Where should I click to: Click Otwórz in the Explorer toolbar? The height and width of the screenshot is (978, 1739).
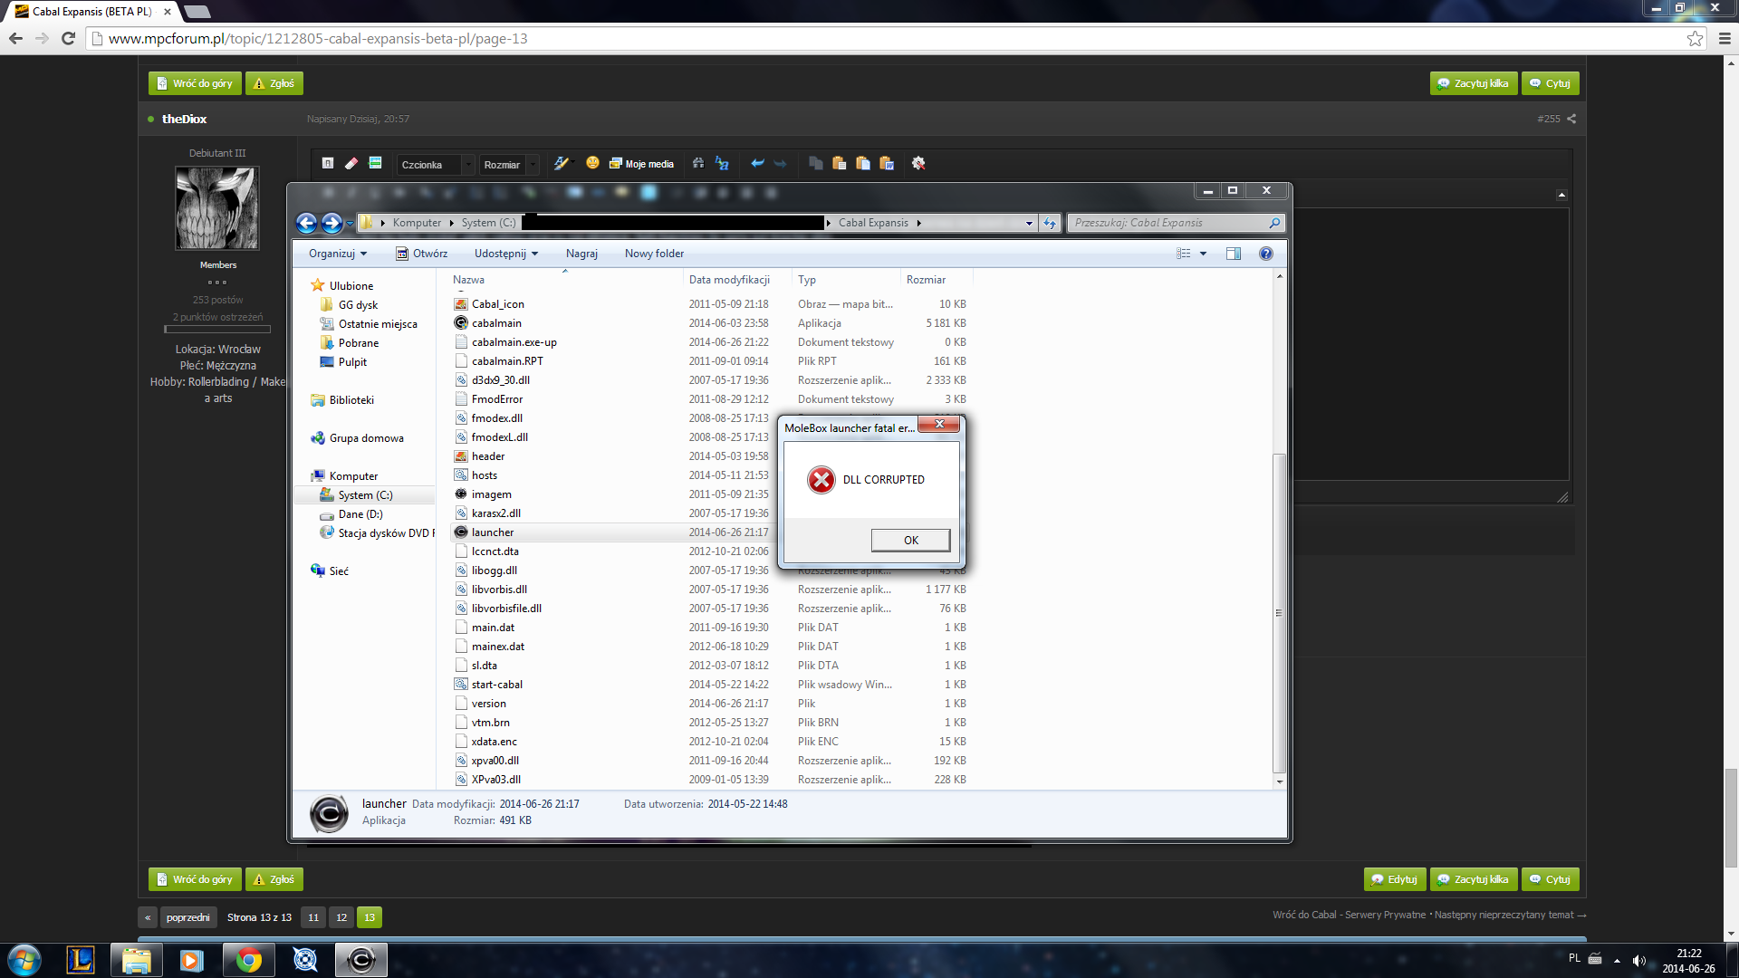[x=421, y=254]
